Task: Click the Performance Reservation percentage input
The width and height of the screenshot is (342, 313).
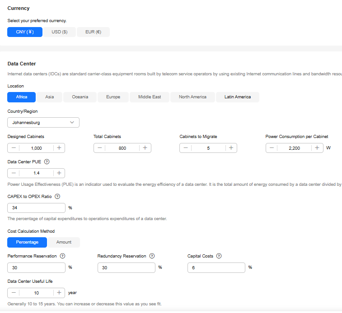Action: pyautogui.click(x=37, y=268)
